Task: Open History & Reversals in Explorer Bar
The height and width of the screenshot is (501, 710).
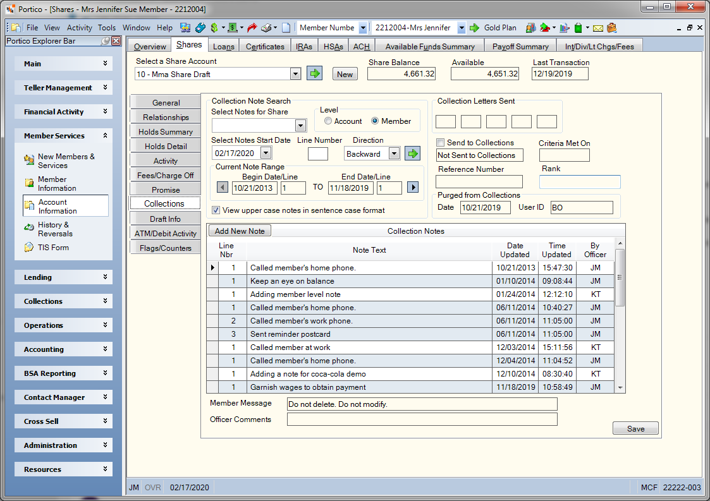Action: tap(55, 229)
